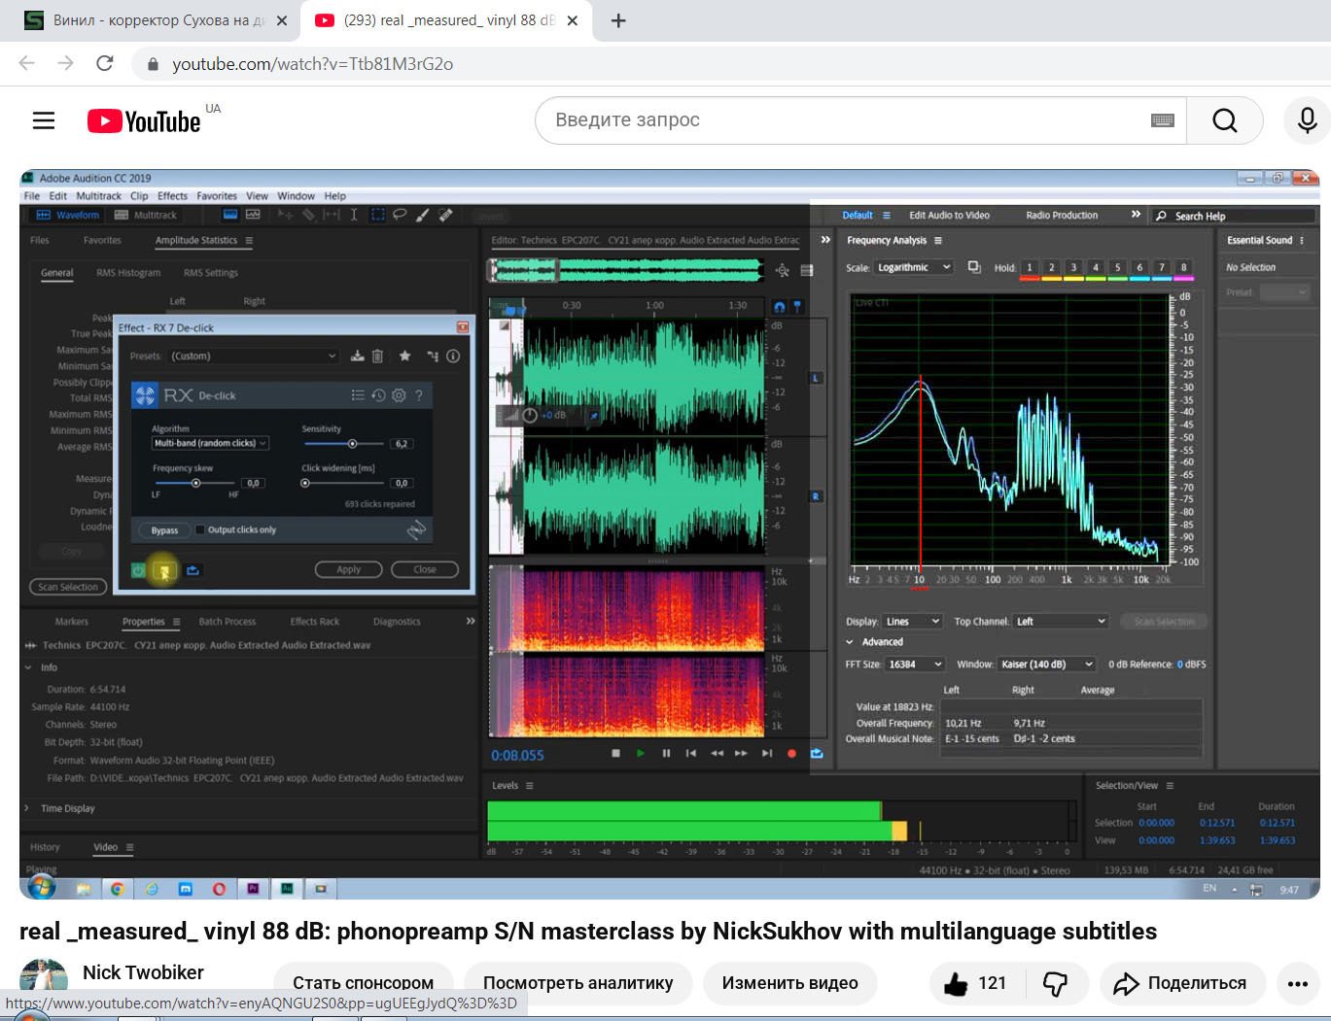1331x1021 pixels.
Task: Go back to the previous browser page
Action: pyautogui.click(x=27, y=64)
